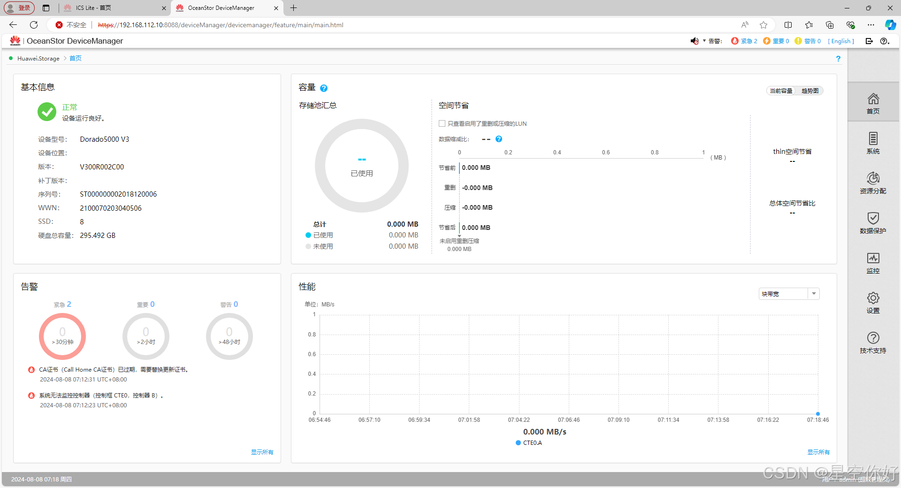
Task: Expand the alarm sound dropdown arrow
Action: click(704, 41)
